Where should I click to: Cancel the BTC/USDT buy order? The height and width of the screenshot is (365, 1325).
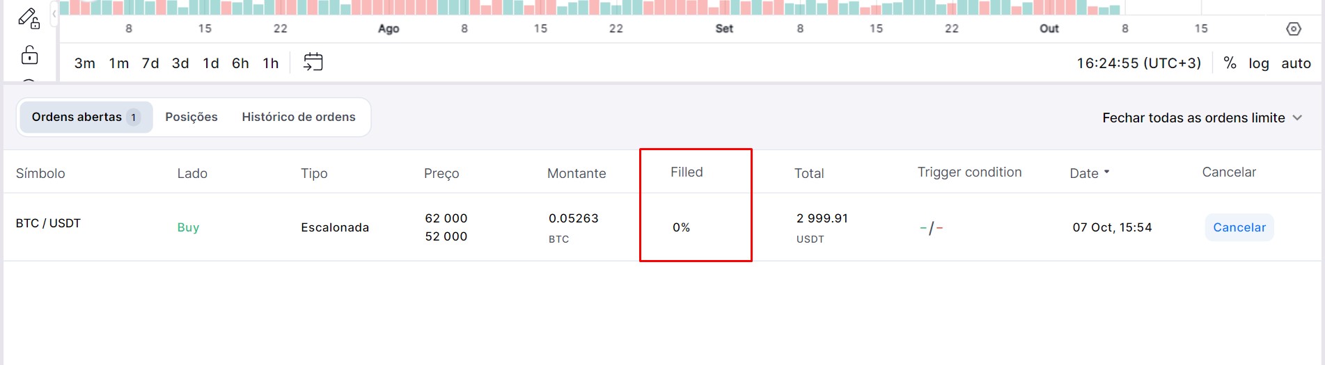coord(1239,227)
